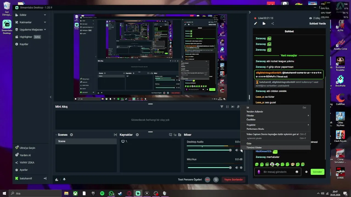Click the monitor-style icon in Kaynaklar header
Viewport: 351px width, 197px height.
171,135
